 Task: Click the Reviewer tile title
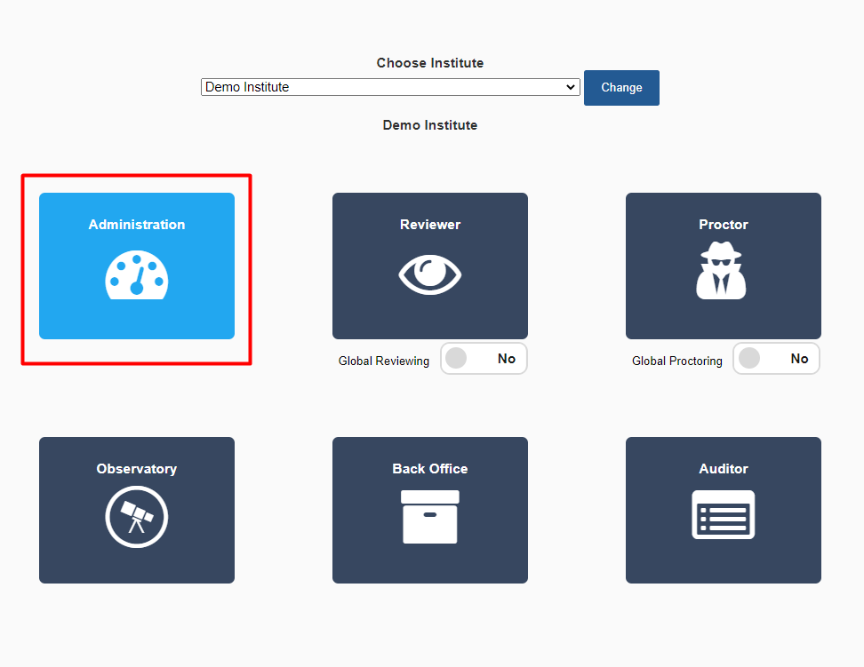pos(430,225)
